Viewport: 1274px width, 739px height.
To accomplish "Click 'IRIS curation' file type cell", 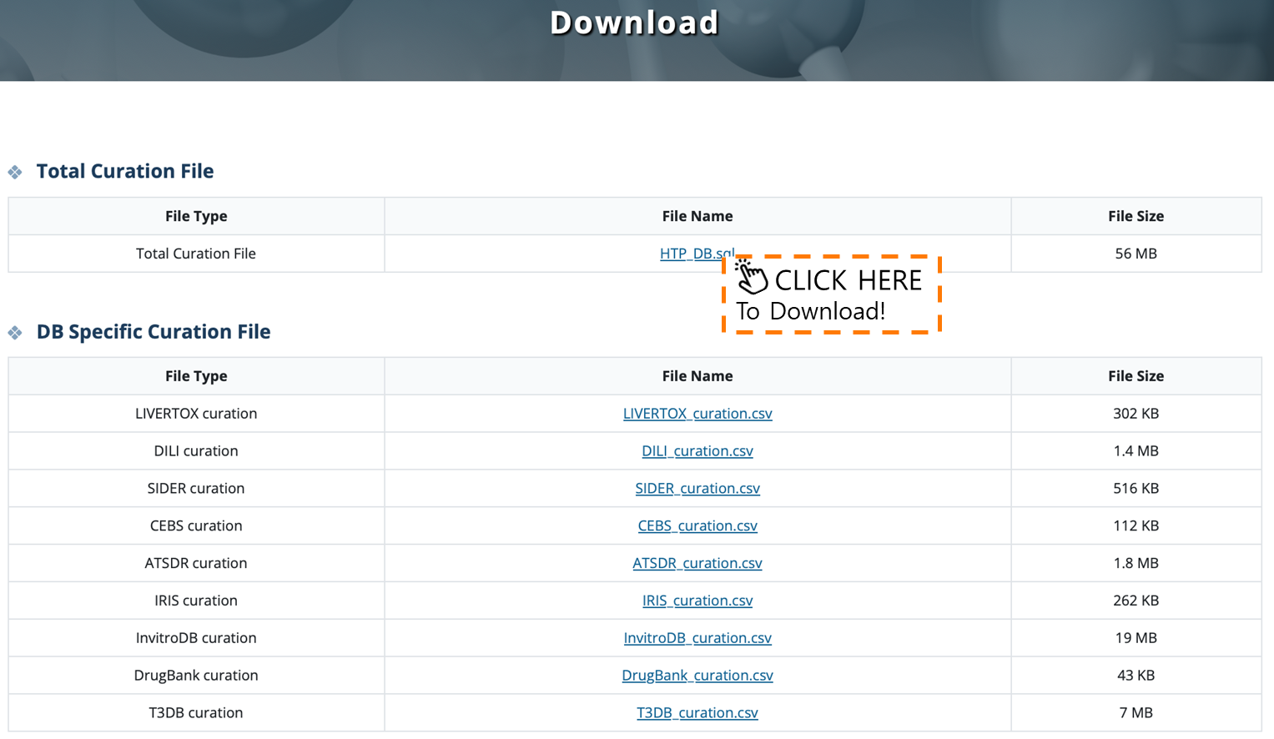I will coord(196,601).
